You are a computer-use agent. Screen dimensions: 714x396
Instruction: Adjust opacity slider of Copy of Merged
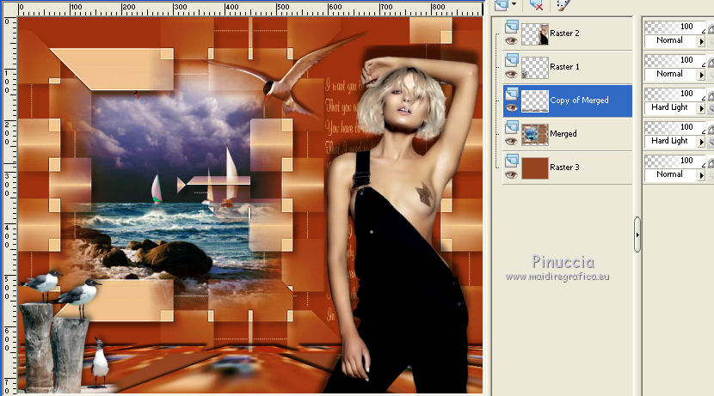pos(674,94)
